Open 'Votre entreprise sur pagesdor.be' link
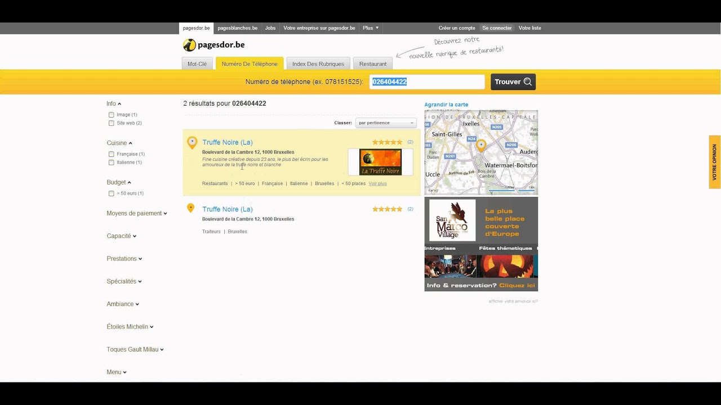This screenshot has width=721, height=405. pyautogui.click(x=319, y=28)
